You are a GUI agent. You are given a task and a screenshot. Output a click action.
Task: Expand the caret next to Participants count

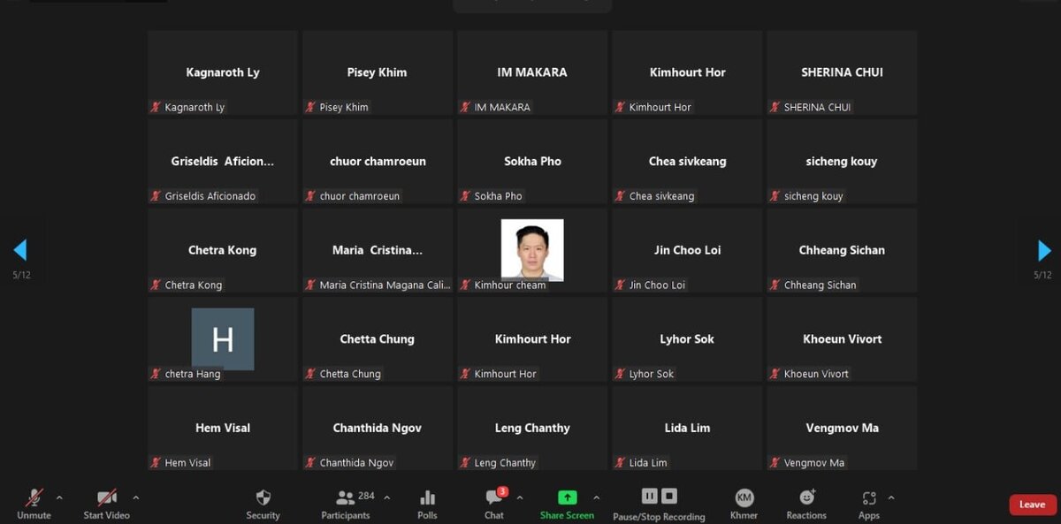coord(386,497)
